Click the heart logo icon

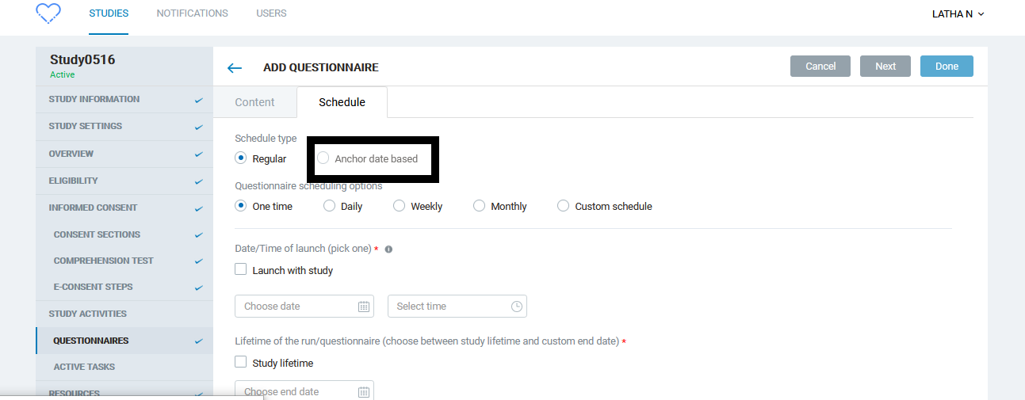click(48, 13)
